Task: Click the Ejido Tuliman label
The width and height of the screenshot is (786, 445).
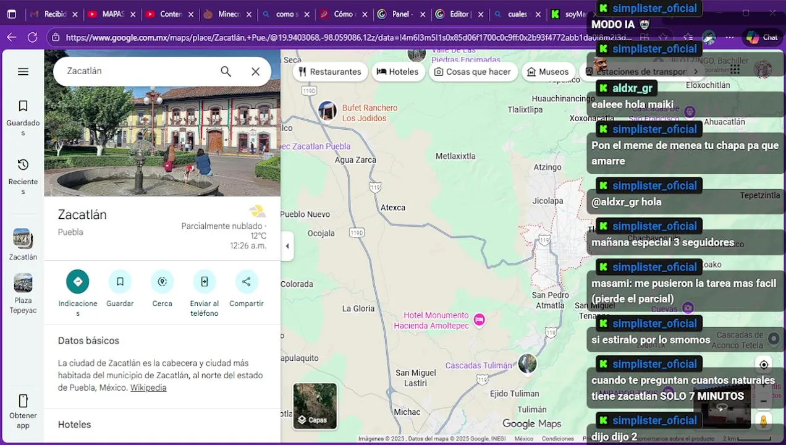Action: (514, 394)
